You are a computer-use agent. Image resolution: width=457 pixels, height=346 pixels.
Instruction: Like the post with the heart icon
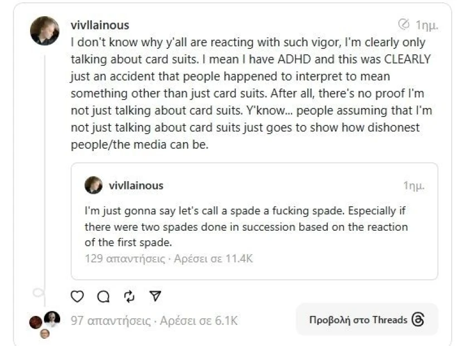pyautogui.click(x=78, y=296)
